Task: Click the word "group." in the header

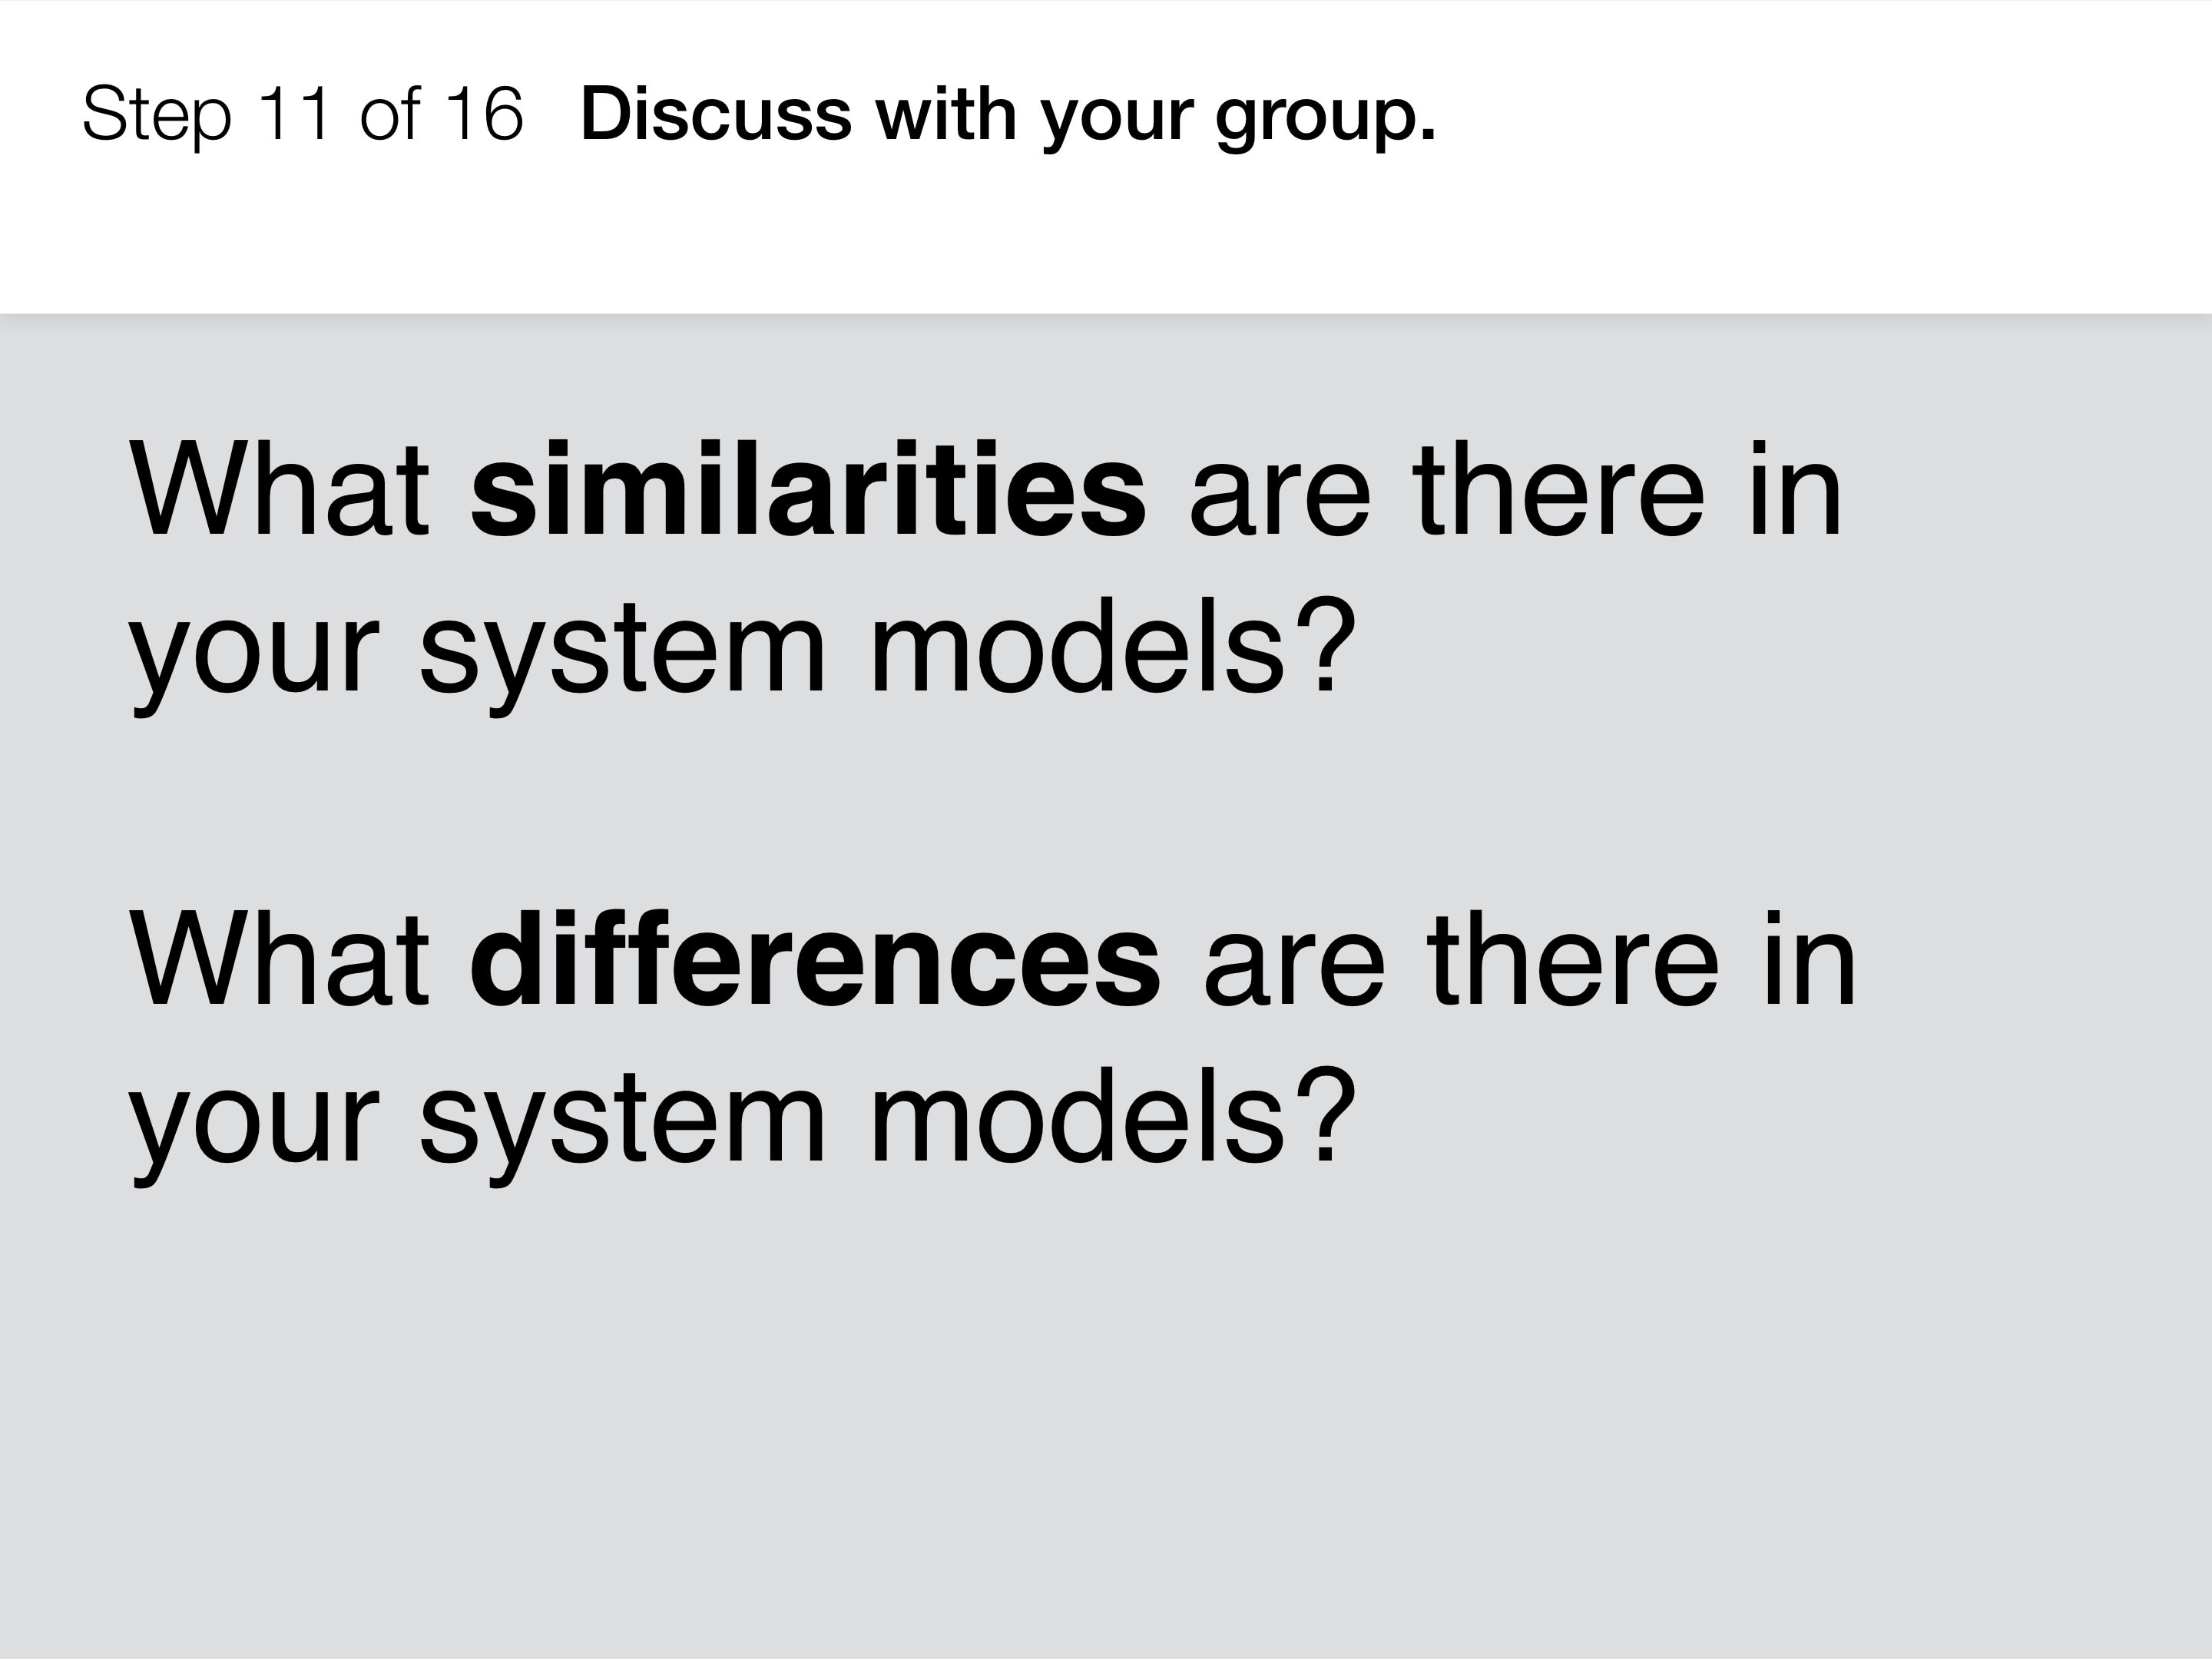Action: click(x=1326, y=118)
